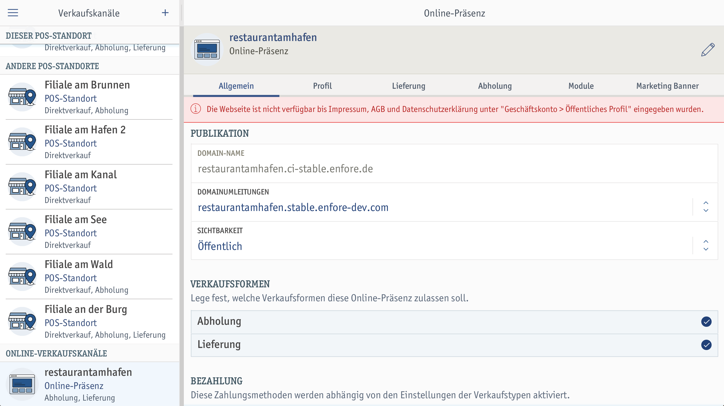Click the Filiale am Kanal shop icon
The width and height of the screenshot is (724, 406).
(x=22, y=187)
